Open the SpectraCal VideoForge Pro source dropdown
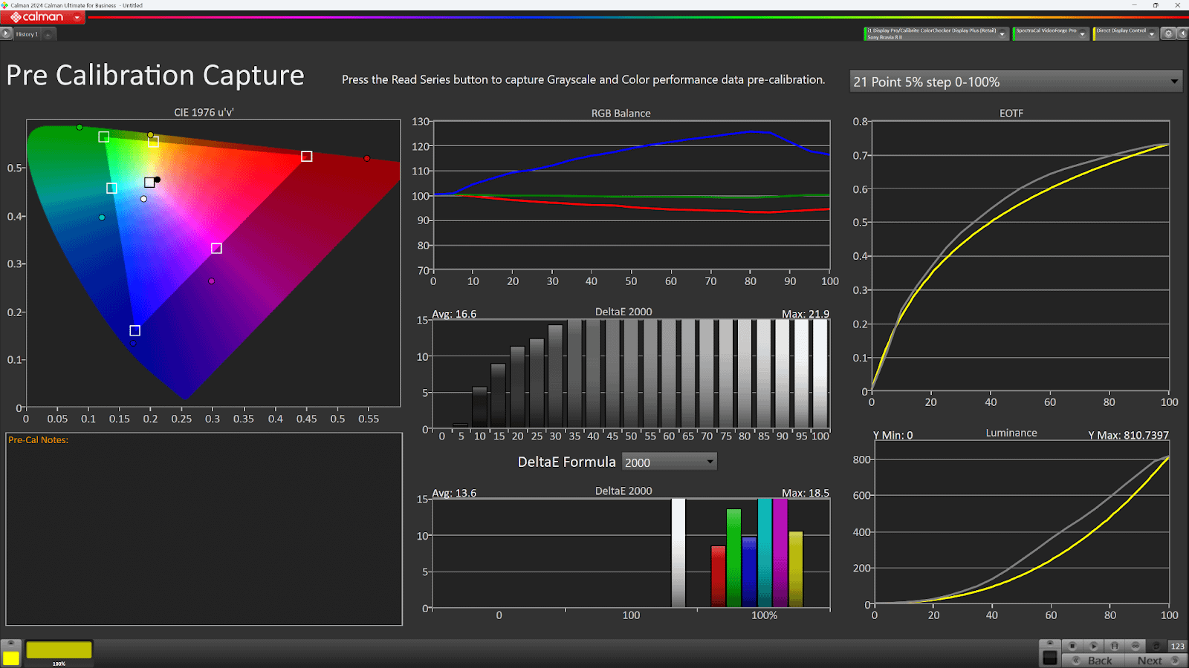The width and height of the screenshot is (1189, 668). pos(1082,34)
